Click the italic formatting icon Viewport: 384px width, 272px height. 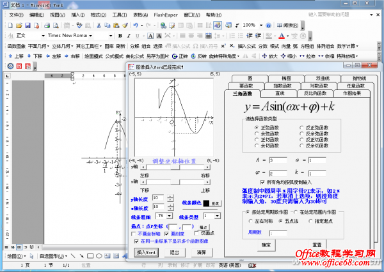pyautogui.click(x=128, y=36)
